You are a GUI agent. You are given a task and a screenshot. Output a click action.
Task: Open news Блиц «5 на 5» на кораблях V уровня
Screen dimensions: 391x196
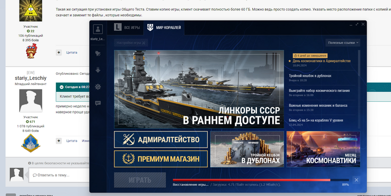tap(316, 120)
